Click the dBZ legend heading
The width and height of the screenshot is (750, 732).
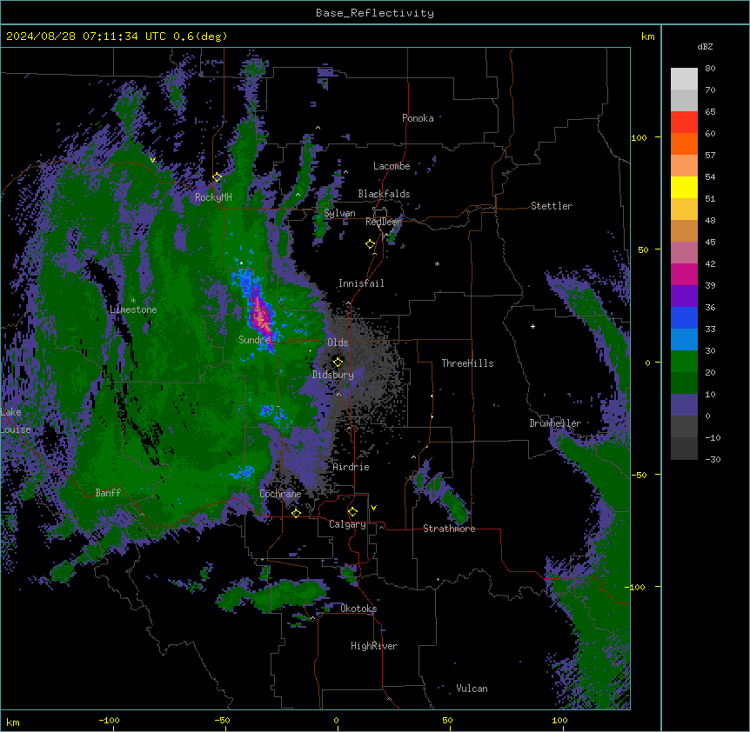[x=705, y=47]
